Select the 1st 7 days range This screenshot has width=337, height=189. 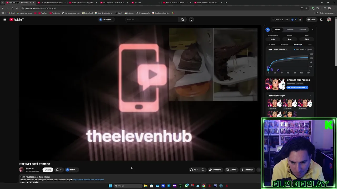point(284,44)
